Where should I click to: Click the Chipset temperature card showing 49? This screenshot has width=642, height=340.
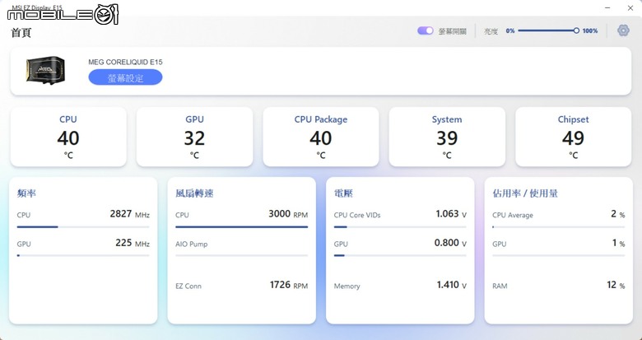point(573,137)
